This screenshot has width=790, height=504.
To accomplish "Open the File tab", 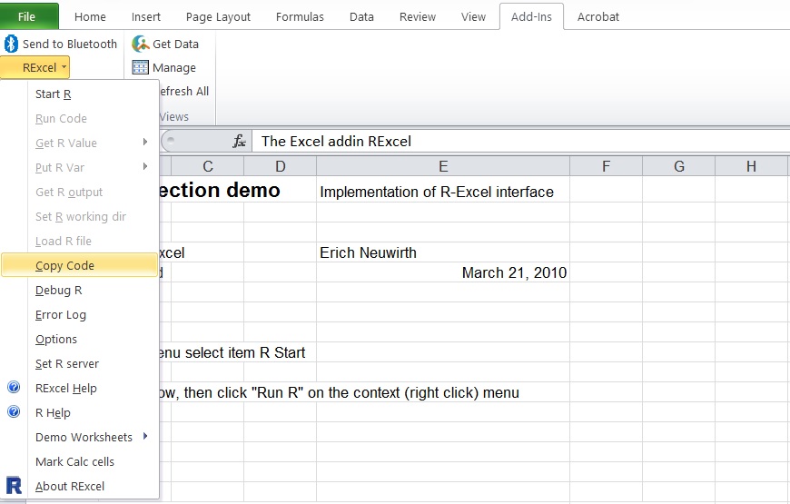I will tap(29, 16).
